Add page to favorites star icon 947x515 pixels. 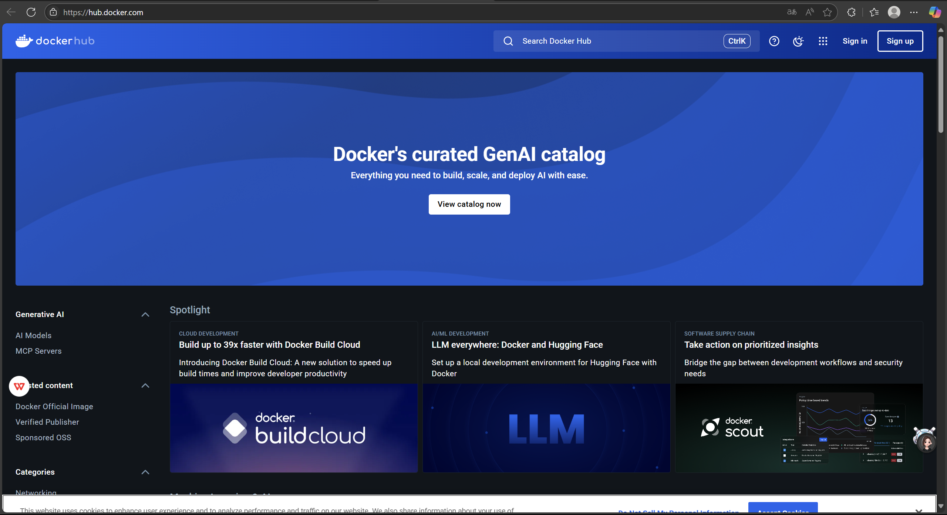tap(827, 12)
